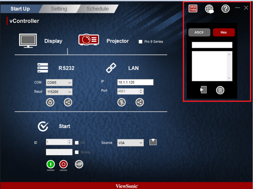Increase the Port number stepper

click(x=141, y=90)
